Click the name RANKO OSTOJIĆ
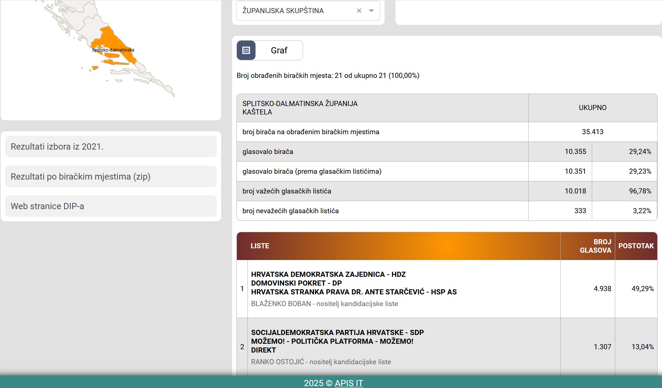Viewport: 662px width, 388px height. [277, 362]
